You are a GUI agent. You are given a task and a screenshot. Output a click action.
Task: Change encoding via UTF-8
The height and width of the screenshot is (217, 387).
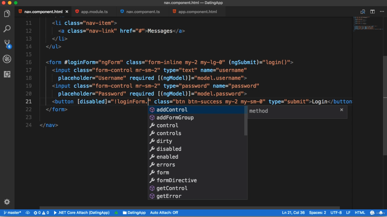(x=336, y=213)
